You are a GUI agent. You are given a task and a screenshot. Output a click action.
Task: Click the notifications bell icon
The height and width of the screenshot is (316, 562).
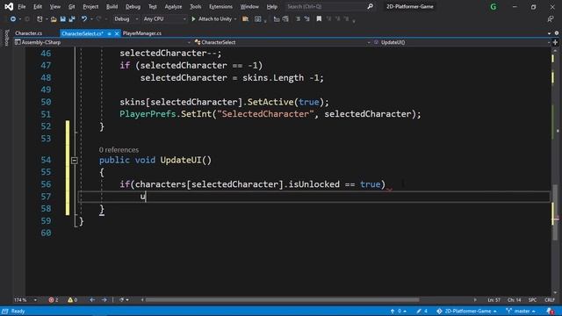tap(551, 311)
